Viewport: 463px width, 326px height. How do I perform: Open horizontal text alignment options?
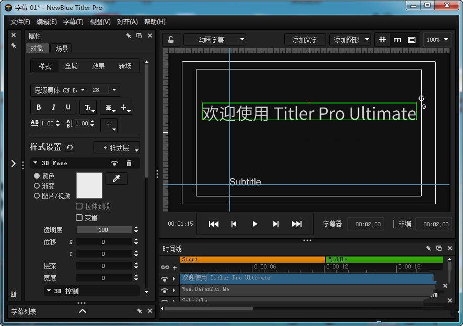110,108
